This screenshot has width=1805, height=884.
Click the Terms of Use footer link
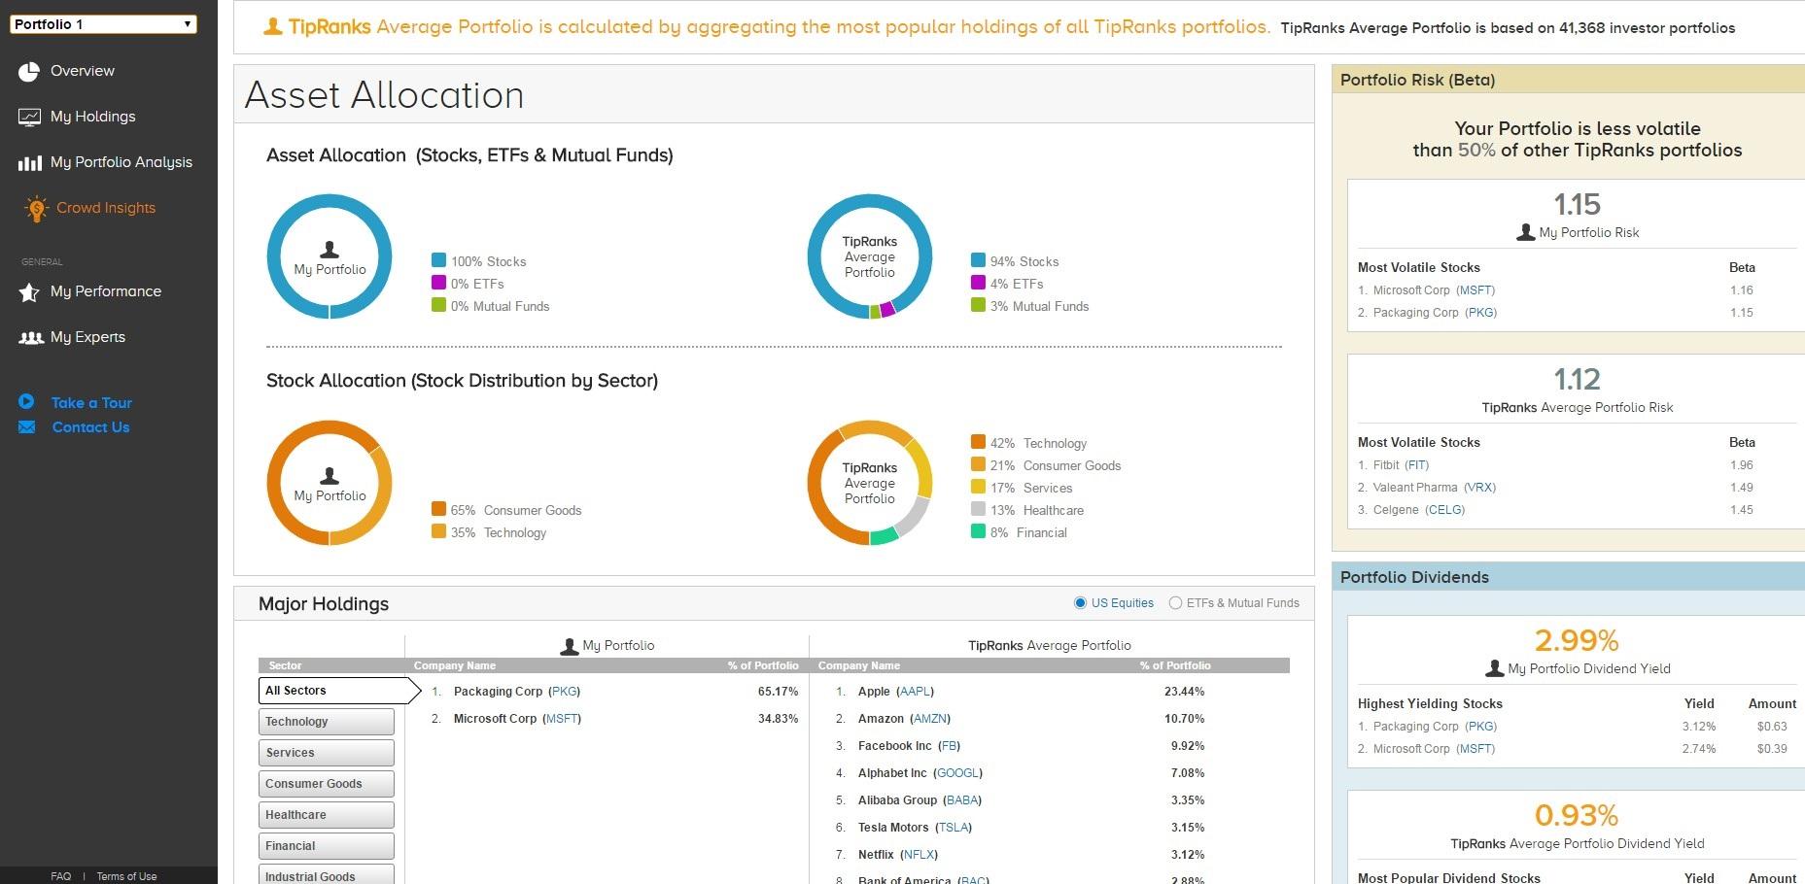pos(126,876)
